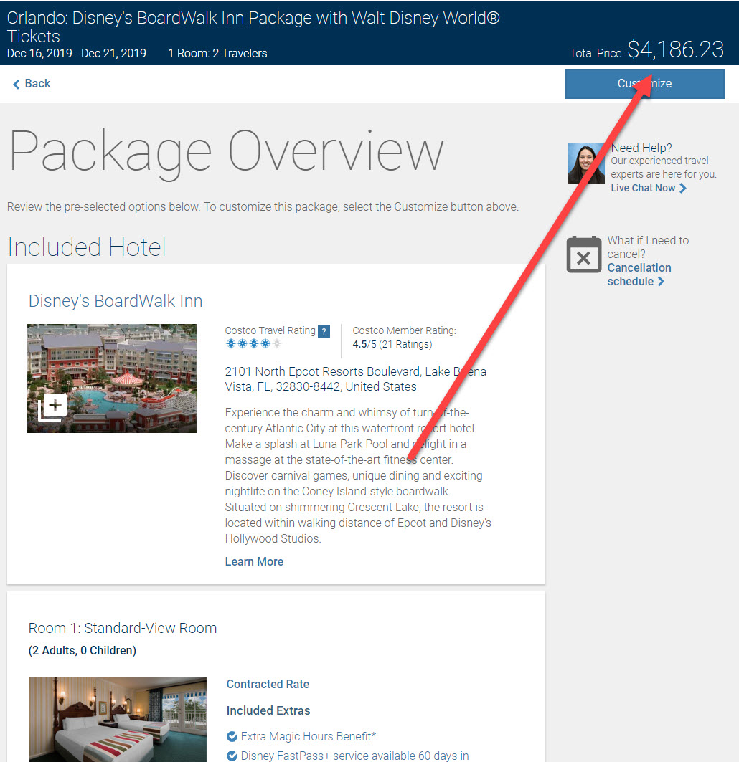This screenshot has width=739, height=762.
Task: Select the 4.5/5 (21 Ratings) member rating
Action: point(392,344)
